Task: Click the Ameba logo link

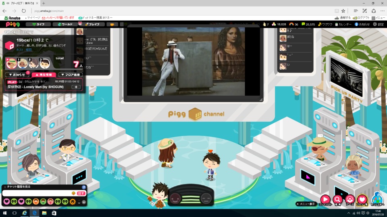Action: click(x=12, y=18)
